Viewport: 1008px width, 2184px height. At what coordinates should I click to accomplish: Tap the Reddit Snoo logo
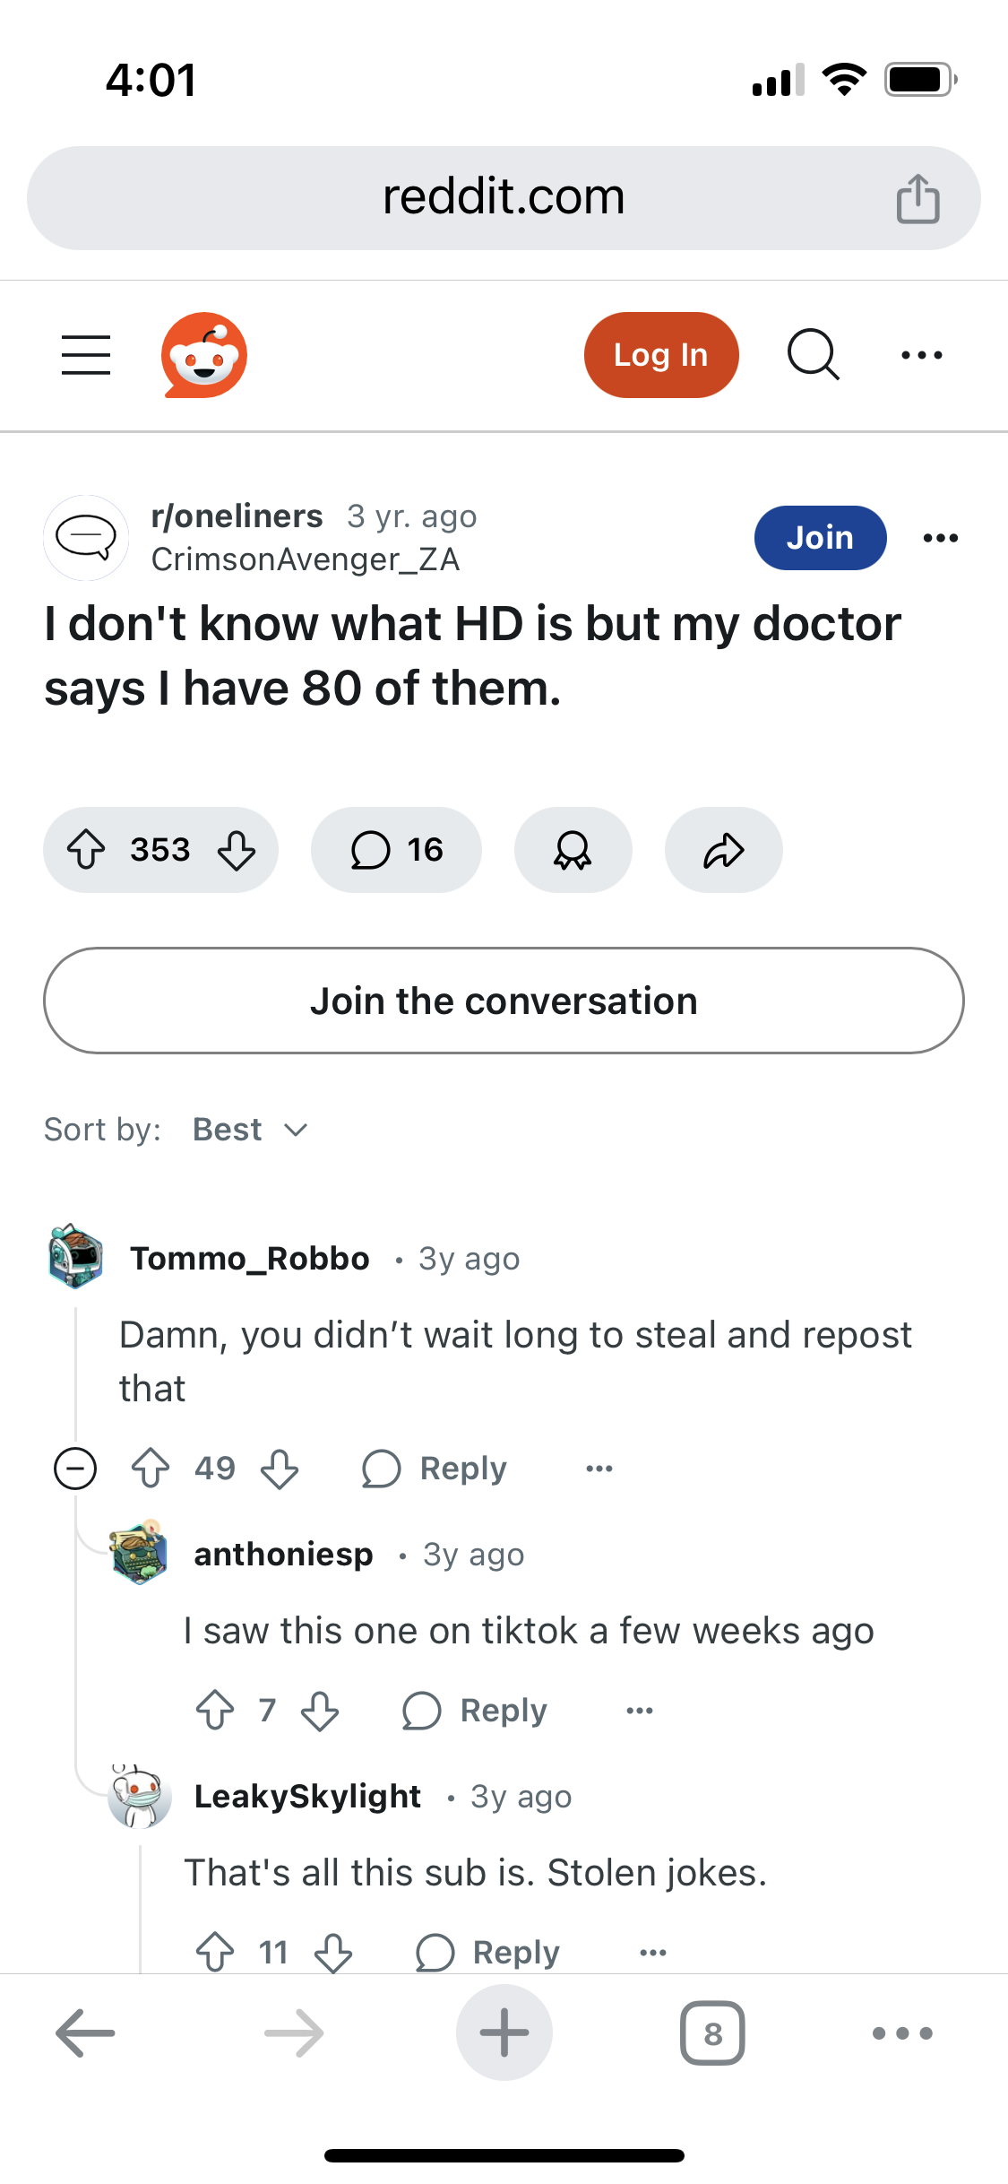[204, 355]
